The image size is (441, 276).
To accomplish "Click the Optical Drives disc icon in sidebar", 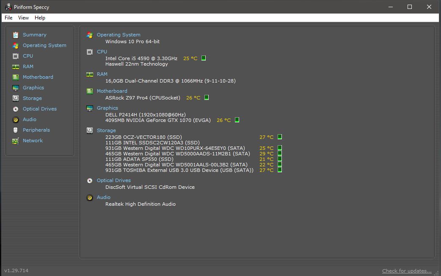I will 16,109.
